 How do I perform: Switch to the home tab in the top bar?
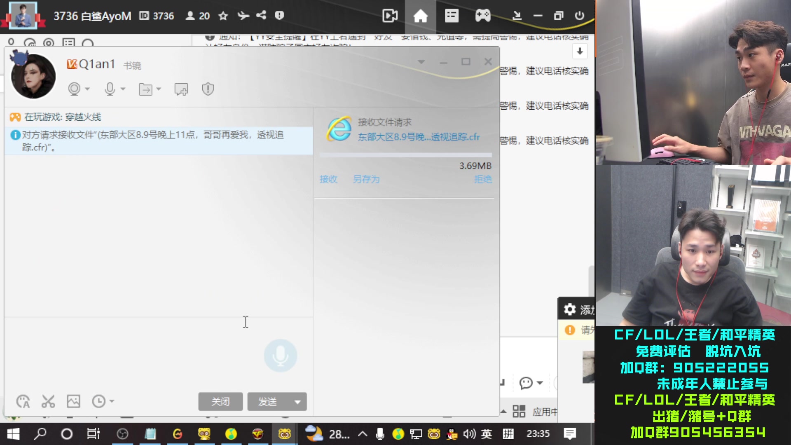coord(420,16)
